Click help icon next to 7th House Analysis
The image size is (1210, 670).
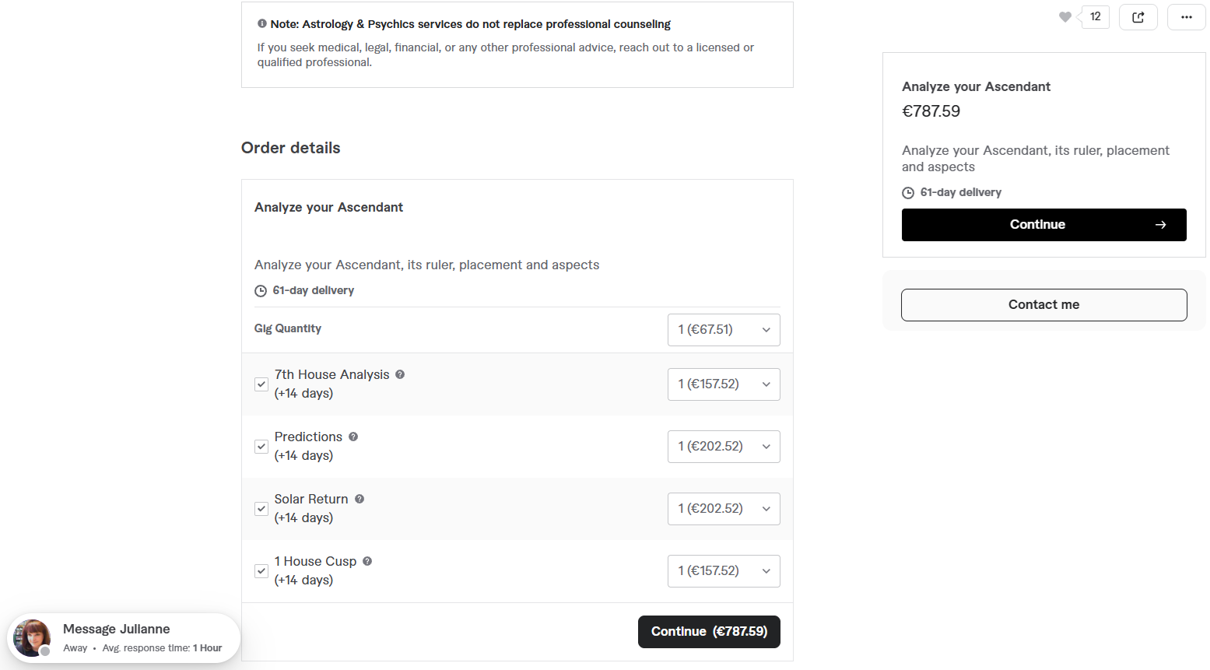[x=400, y=374]
